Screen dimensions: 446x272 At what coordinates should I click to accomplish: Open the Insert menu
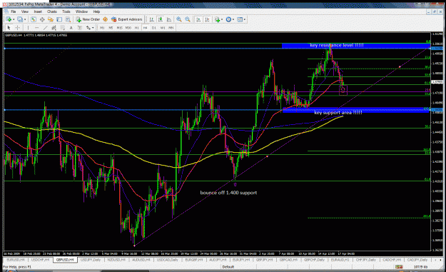point(38,11)
